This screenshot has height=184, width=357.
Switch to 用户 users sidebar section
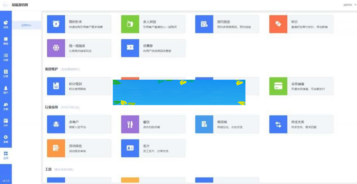click(6, 90)
